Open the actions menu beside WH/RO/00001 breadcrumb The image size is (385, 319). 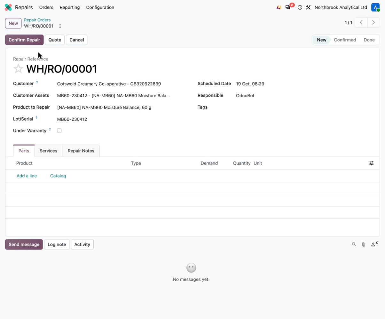60,26
